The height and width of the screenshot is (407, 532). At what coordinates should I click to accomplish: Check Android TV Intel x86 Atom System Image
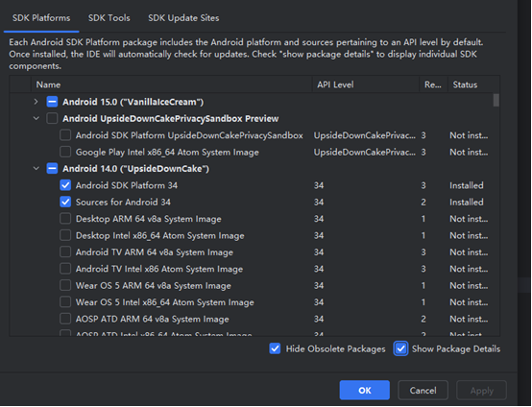65,269
